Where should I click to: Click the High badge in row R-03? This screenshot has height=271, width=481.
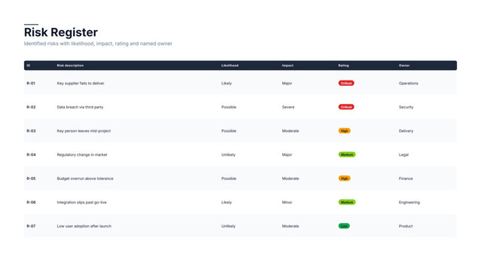[344, 131]
